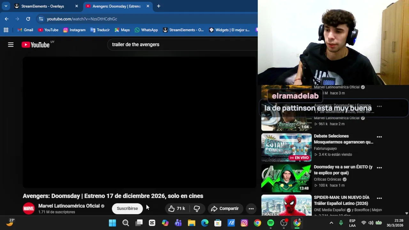Open the weather widget showing 23°

[x=10, y=223]
